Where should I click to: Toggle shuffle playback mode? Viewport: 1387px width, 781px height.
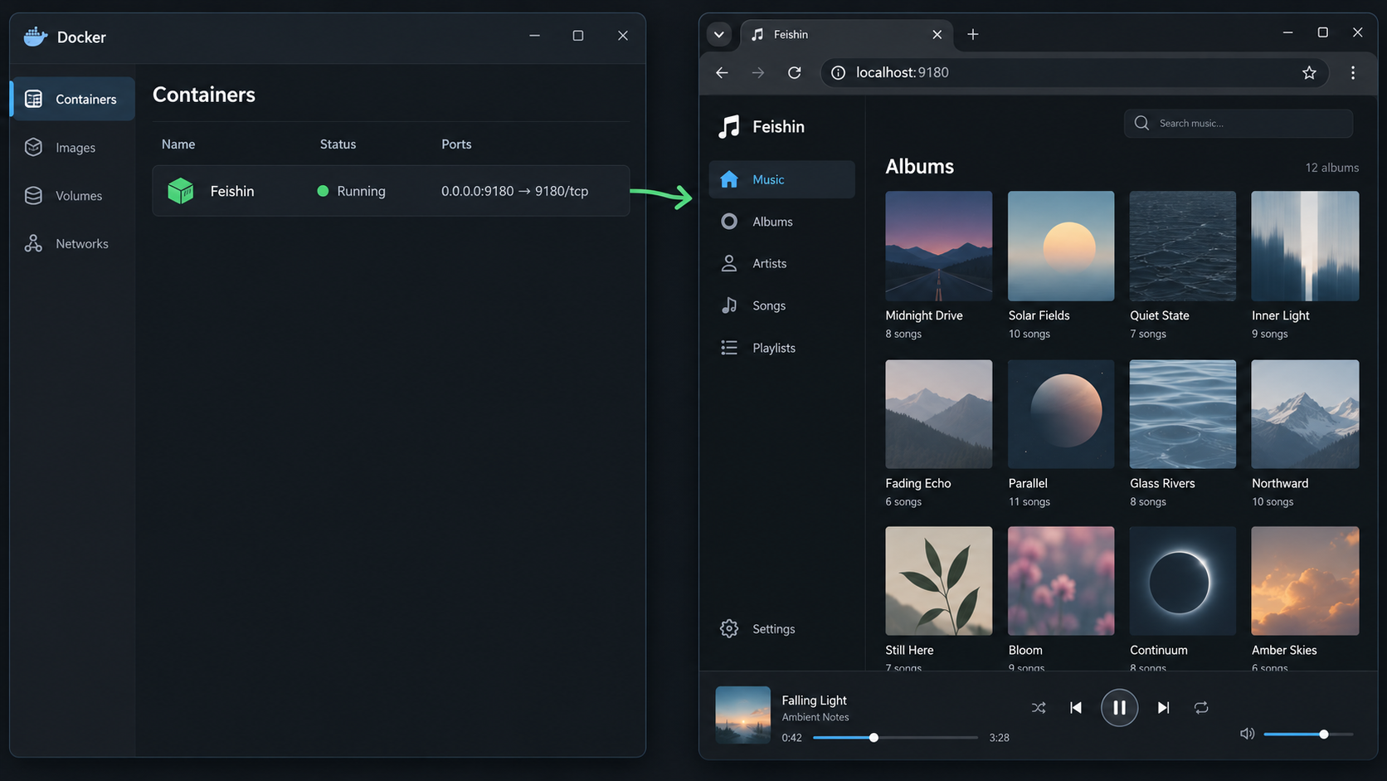tap(1038, 708)
